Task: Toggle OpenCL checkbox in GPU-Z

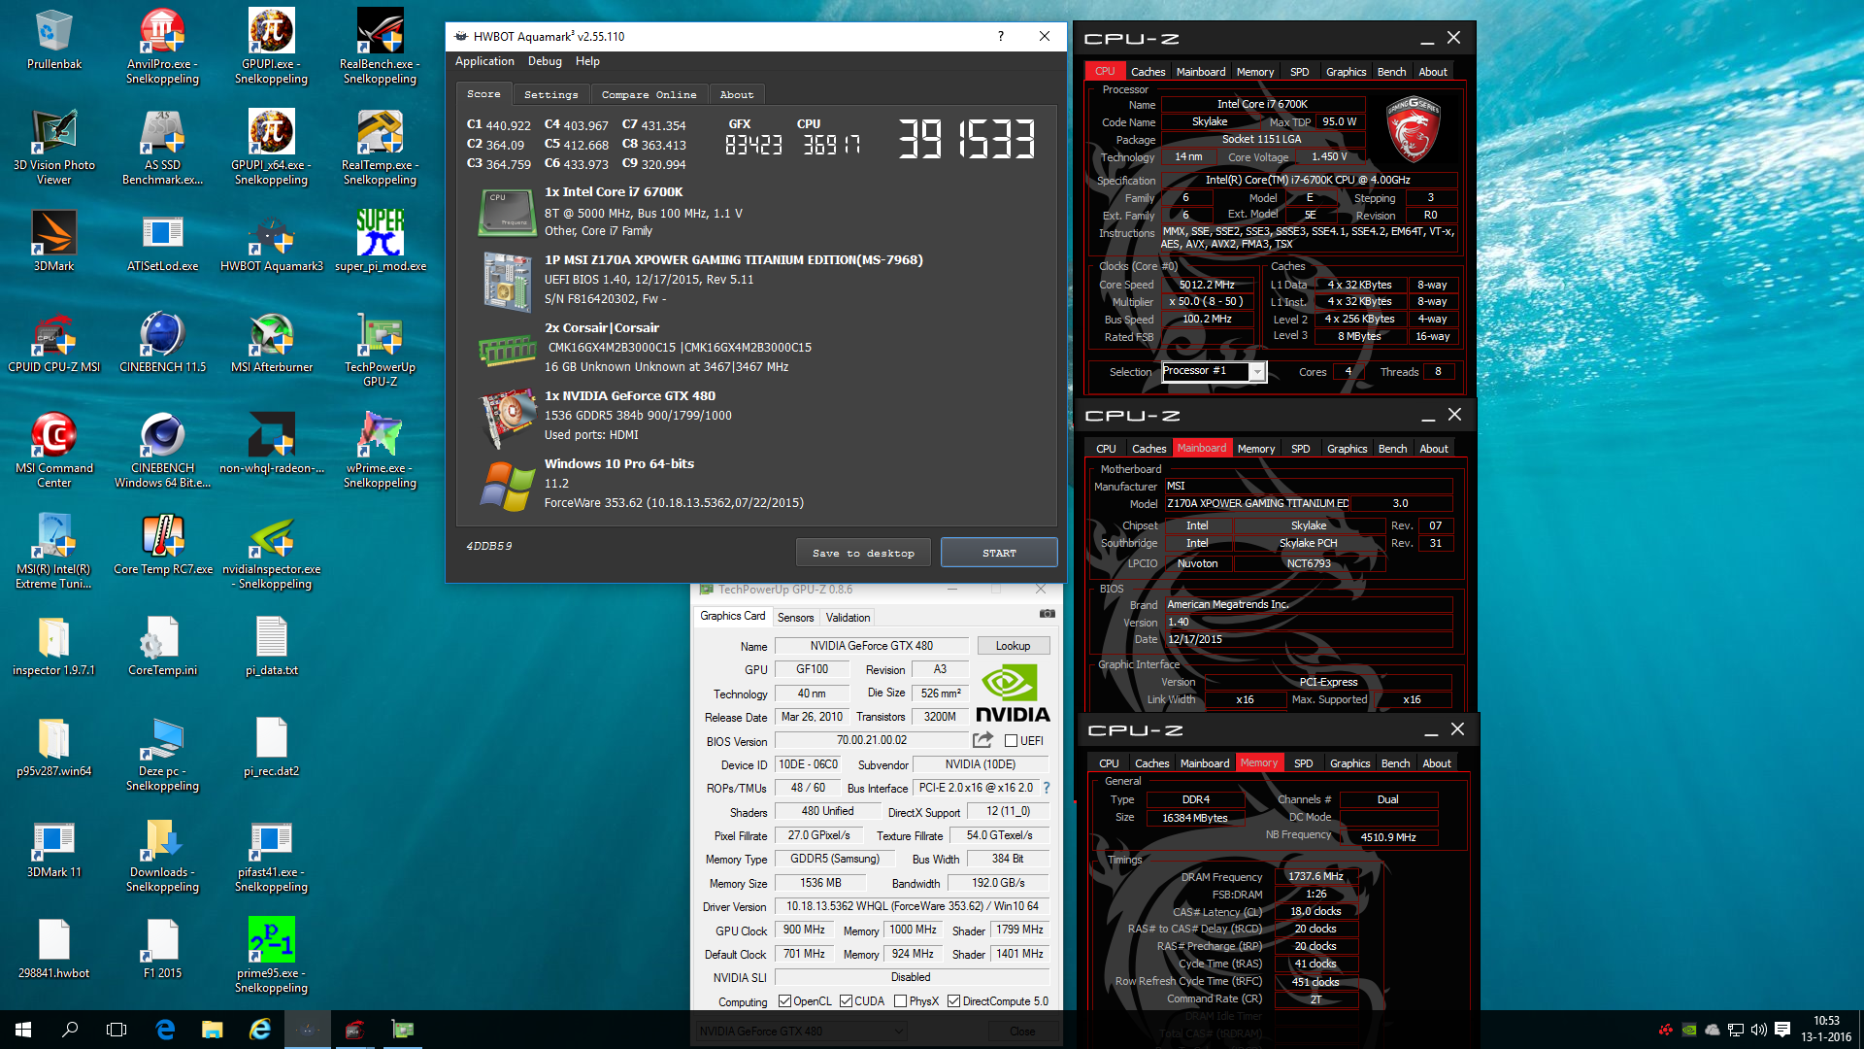Action: (784, 1001)
